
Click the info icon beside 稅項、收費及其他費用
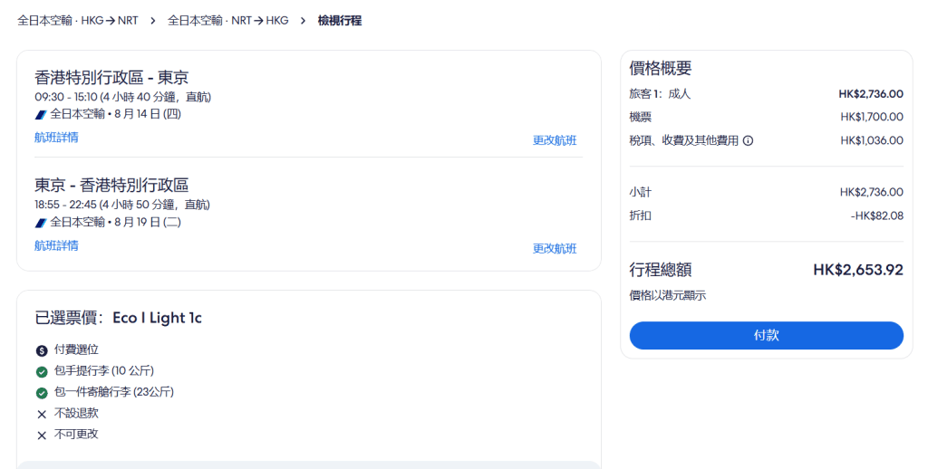tap(749, 140)
